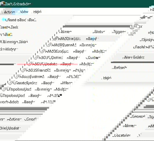Viewport: 154px width, 141px height.
Task: Select the Running DropboxUpd task name
Action: tap(19, 89)
